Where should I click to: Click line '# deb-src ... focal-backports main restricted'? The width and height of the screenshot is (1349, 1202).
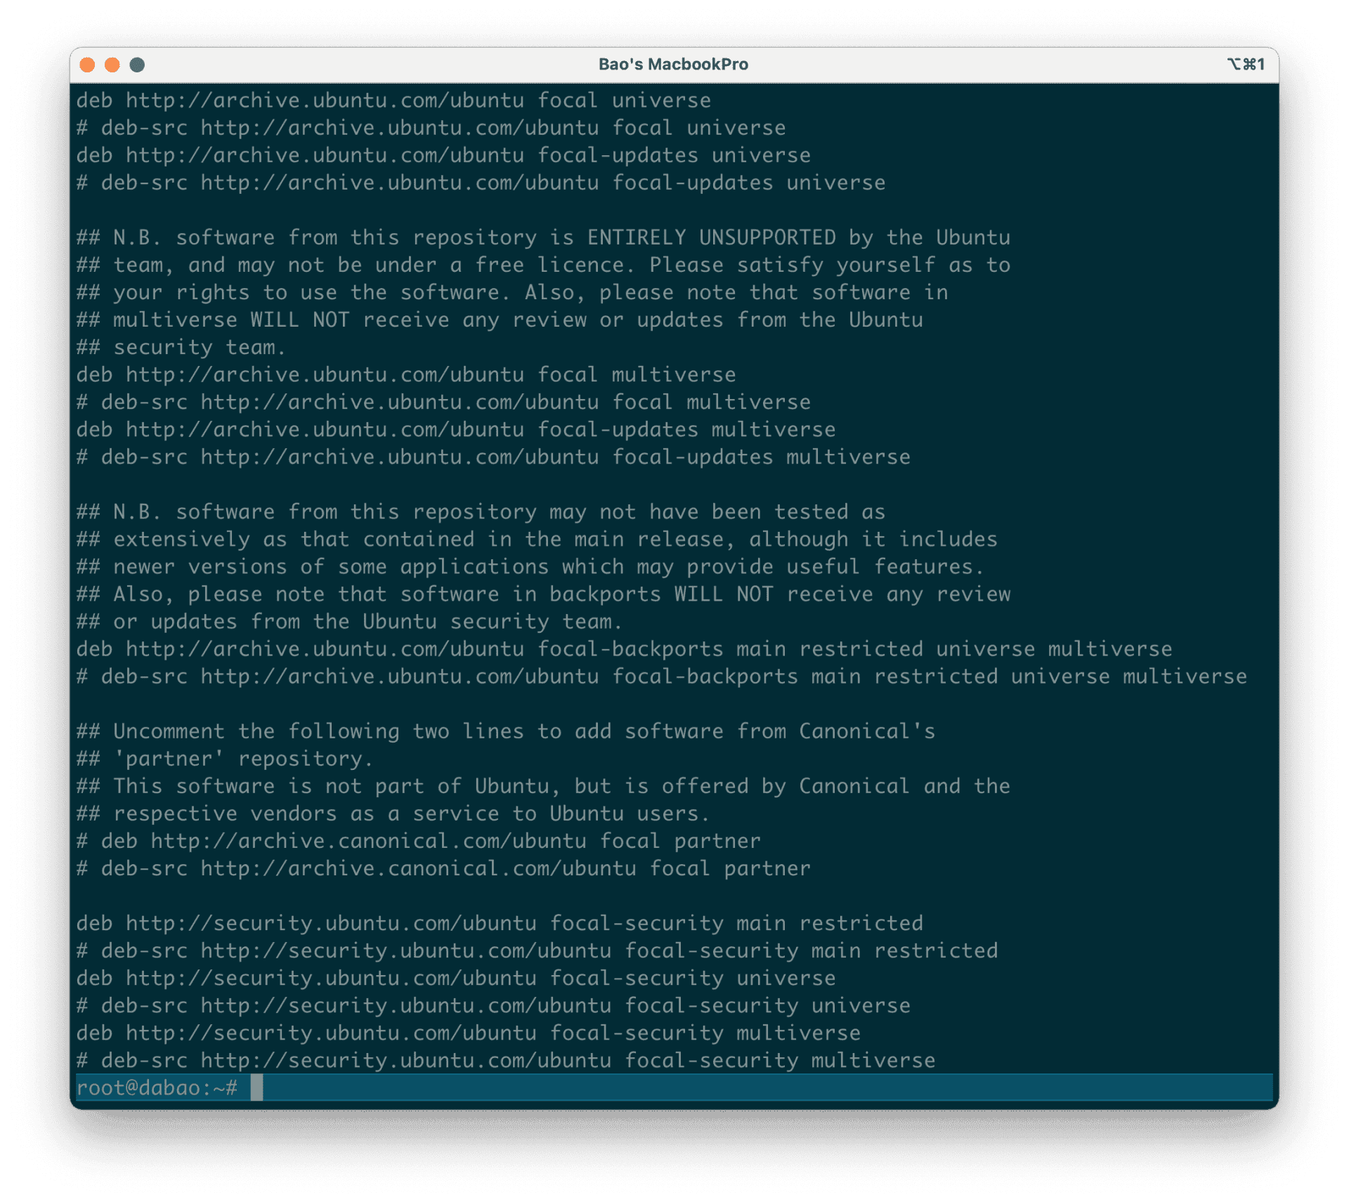click(661, 676)
